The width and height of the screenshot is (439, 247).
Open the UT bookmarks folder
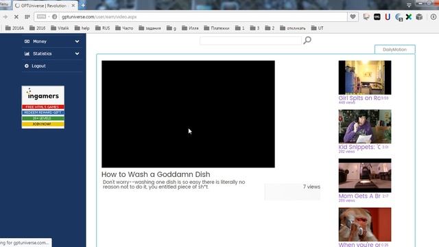tap(317, 28)
